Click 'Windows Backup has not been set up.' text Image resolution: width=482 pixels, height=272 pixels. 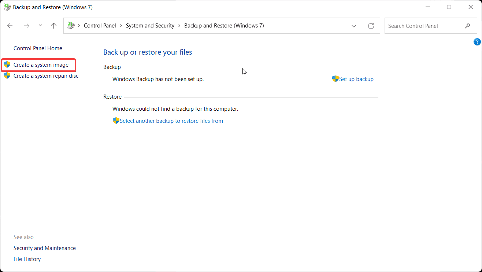click(158, 79)
